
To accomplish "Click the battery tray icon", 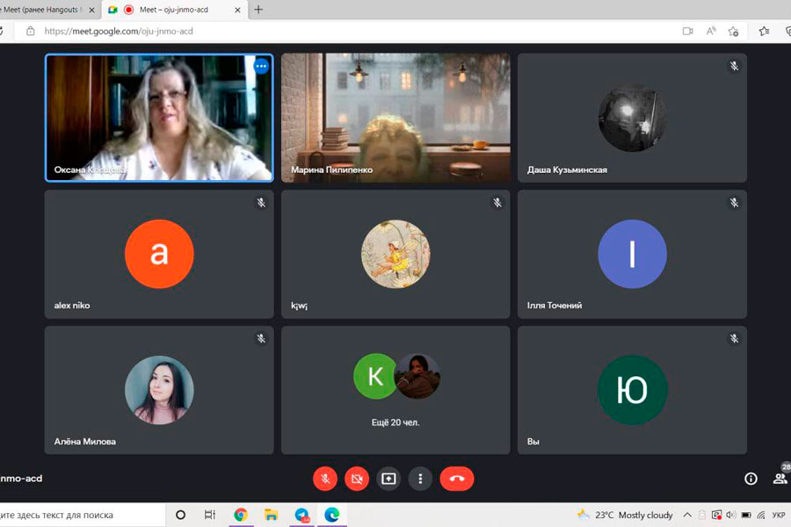I will coord(746,515).
